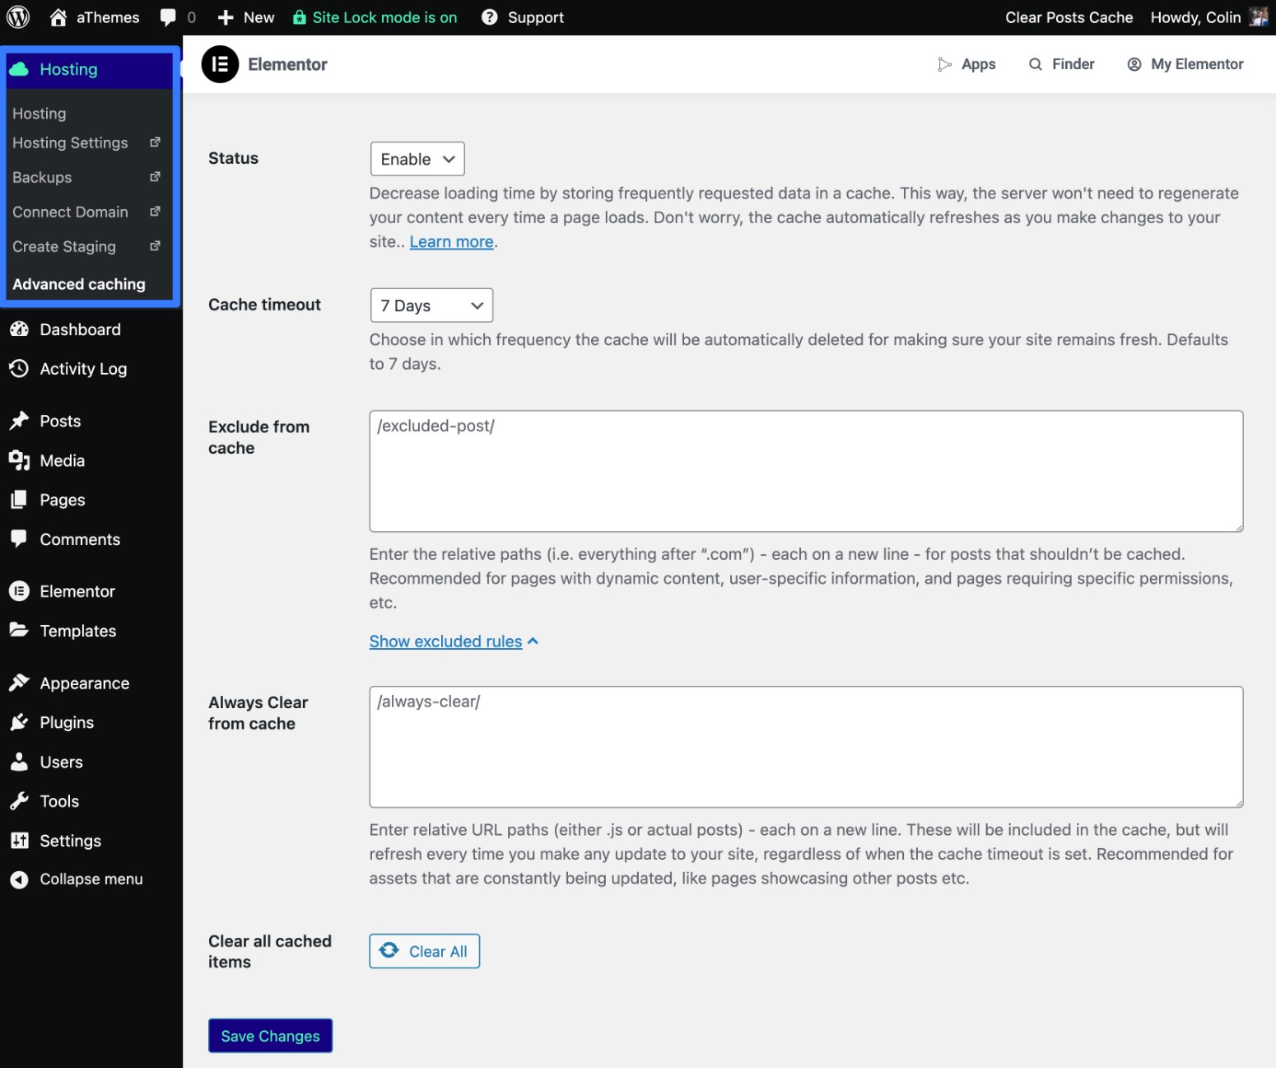Image resolution: width=1276 pixels, height=1068 pixels.
Task: Open the New content menu in admin bar
Action: [245, 17]
